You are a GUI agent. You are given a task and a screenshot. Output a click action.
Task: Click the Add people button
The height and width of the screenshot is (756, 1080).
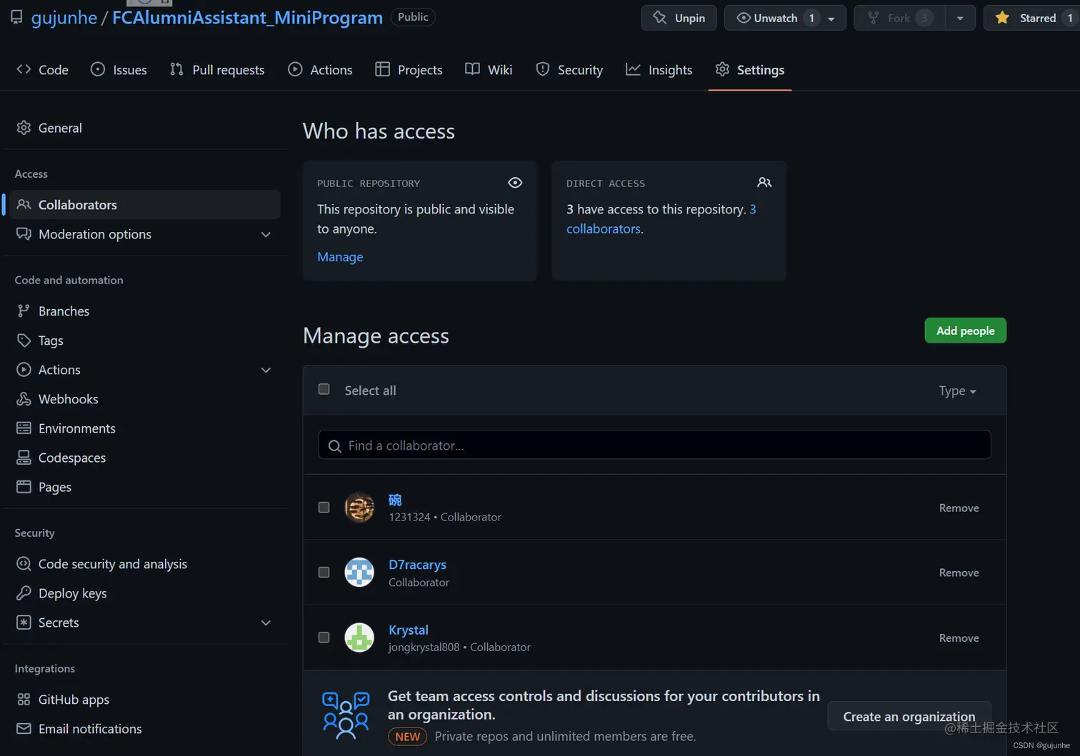click(965, 331)
